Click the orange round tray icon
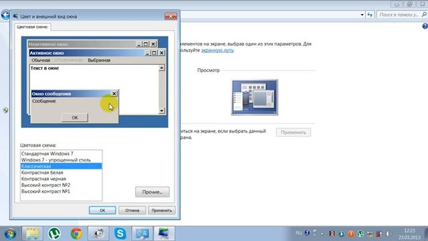Image resolution: width=428 pixels, height=241 pixels. (x=351, y=234)
